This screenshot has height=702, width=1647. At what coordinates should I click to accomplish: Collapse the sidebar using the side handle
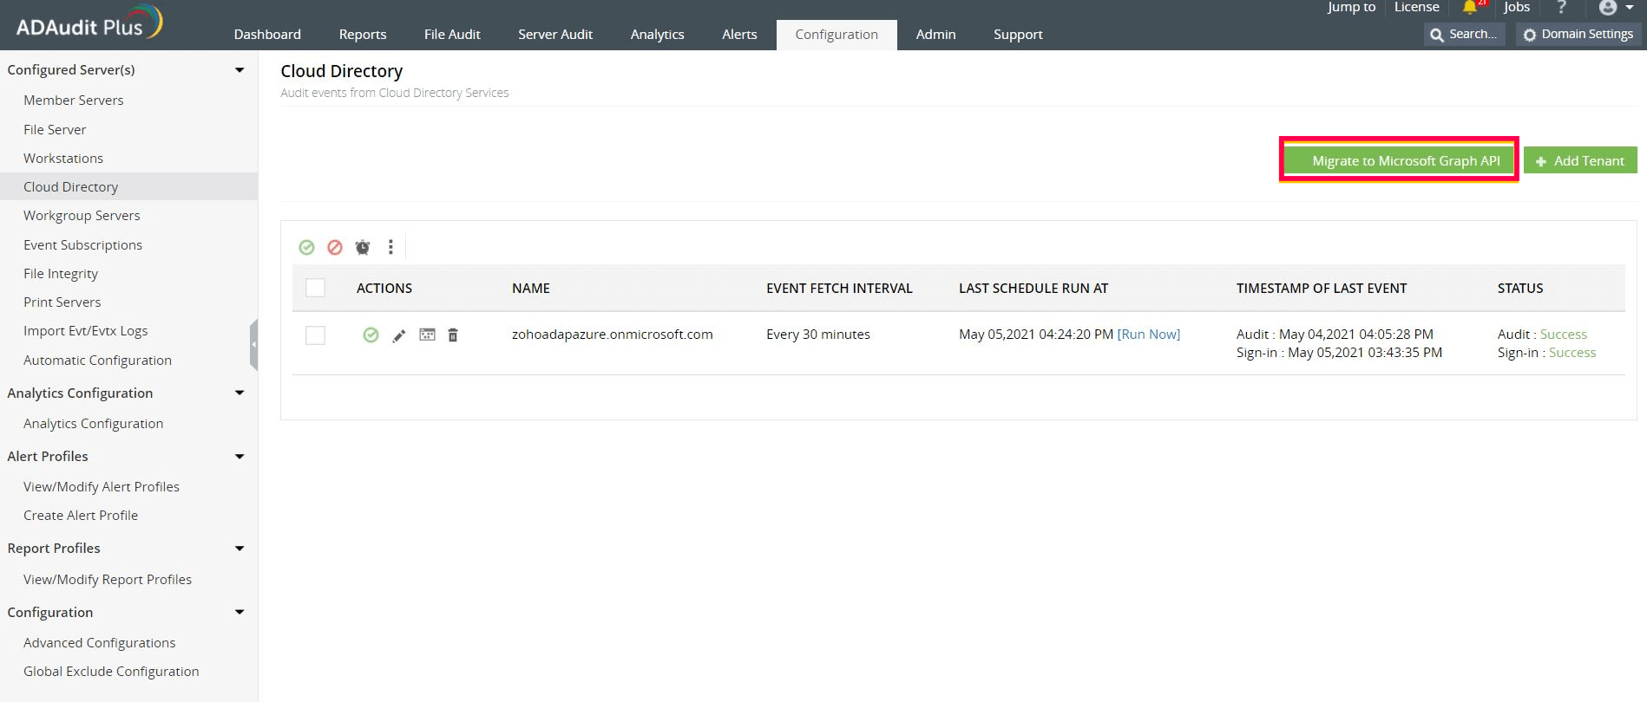point(253,344)
